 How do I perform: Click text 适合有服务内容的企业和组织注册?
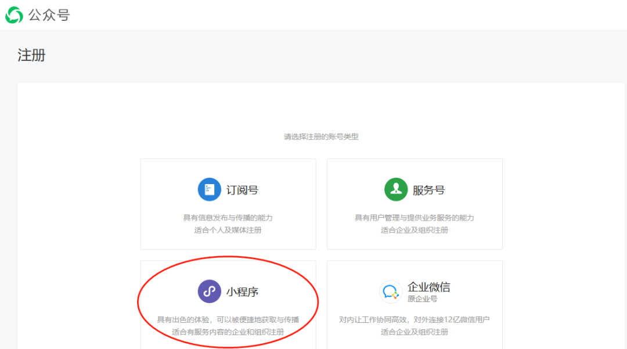click(x=228, y=332)
